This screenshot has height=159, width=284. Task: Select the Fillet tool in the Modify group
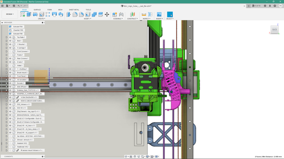pyautogui.click(x=75, y=15)
